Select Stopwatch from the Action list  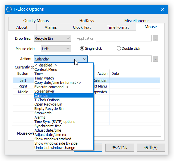click(64, 113)
